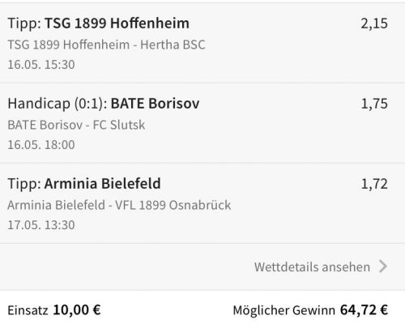
Task: Tap the 2,15 odds value
Action: [374, 23]
